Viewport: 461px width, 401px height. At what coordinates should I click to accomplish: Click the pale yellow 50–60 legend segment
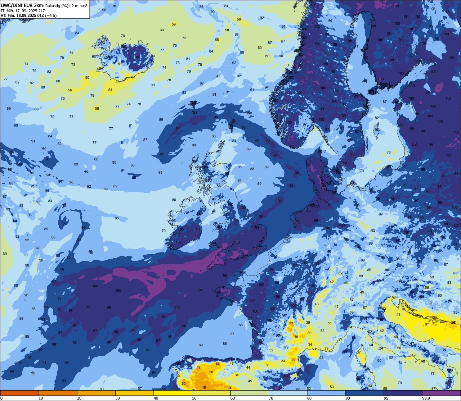(x=211, y=393)
